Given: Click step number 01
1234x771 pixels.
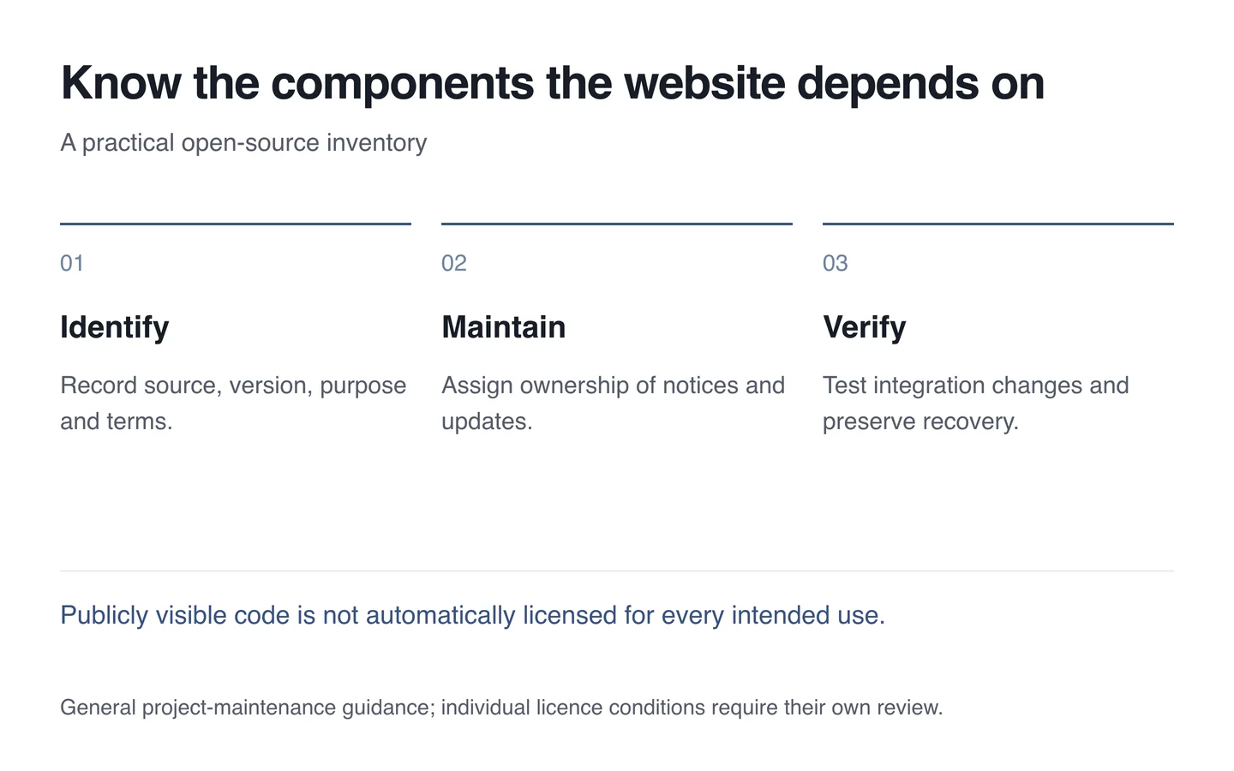Looking at the screenshot, I should click(x=72, y=263).
